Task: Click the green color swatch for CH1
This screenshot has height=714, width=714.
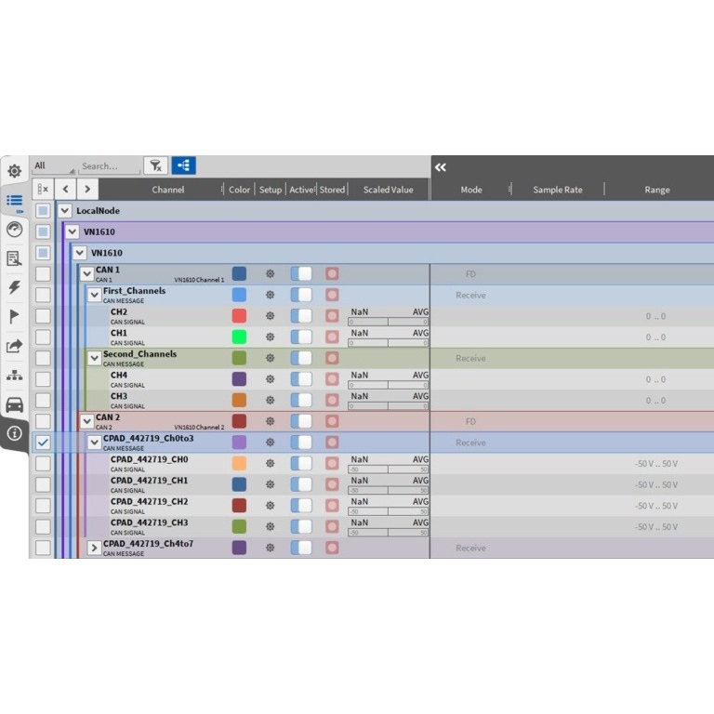Action: pos(240,337)
